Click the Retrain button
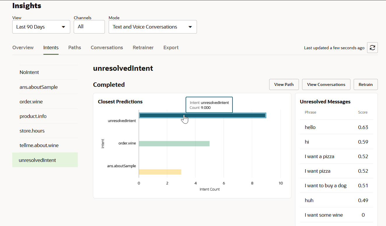This screenshot has height=226, width=386. 365,84
